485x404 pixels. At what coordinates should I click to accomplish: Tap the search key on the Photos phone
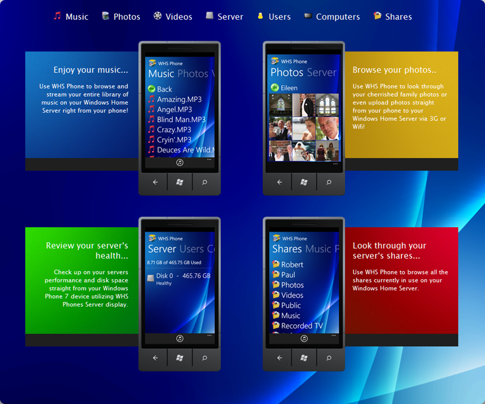pos(329,182)
